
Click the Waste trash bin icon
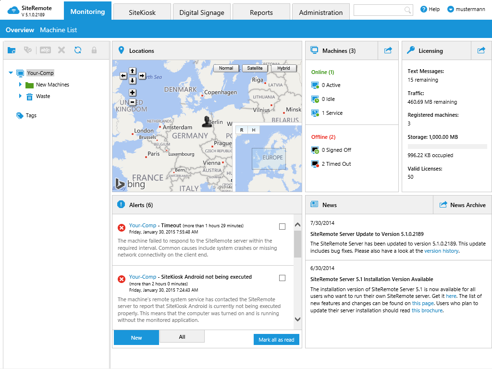tap(29, 97)
